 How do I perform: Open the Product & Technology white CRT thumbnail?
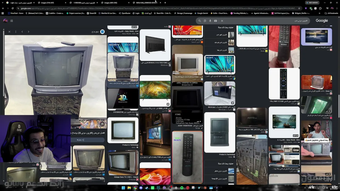[123, 130]
